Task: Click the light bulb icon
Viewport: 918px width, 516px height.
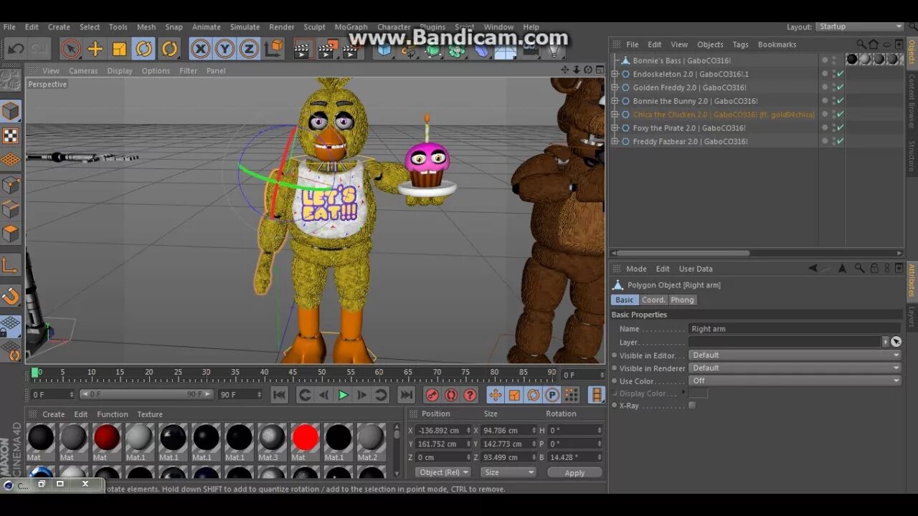Action: (553, 50)
